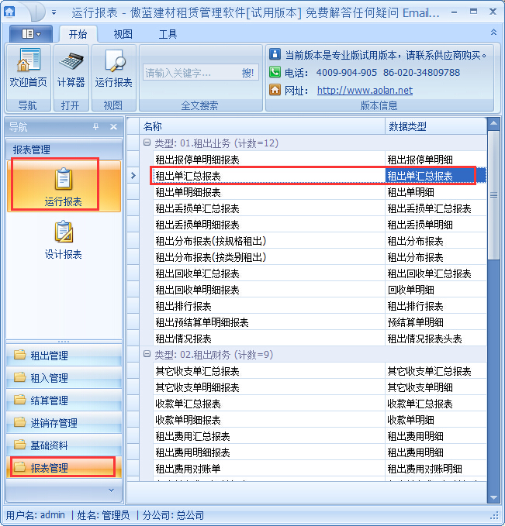This screenshot has width=505, height=526.
Task: Collapse the 02.租出财务 group
Action: pyautogui.click(x=147, y=355)
